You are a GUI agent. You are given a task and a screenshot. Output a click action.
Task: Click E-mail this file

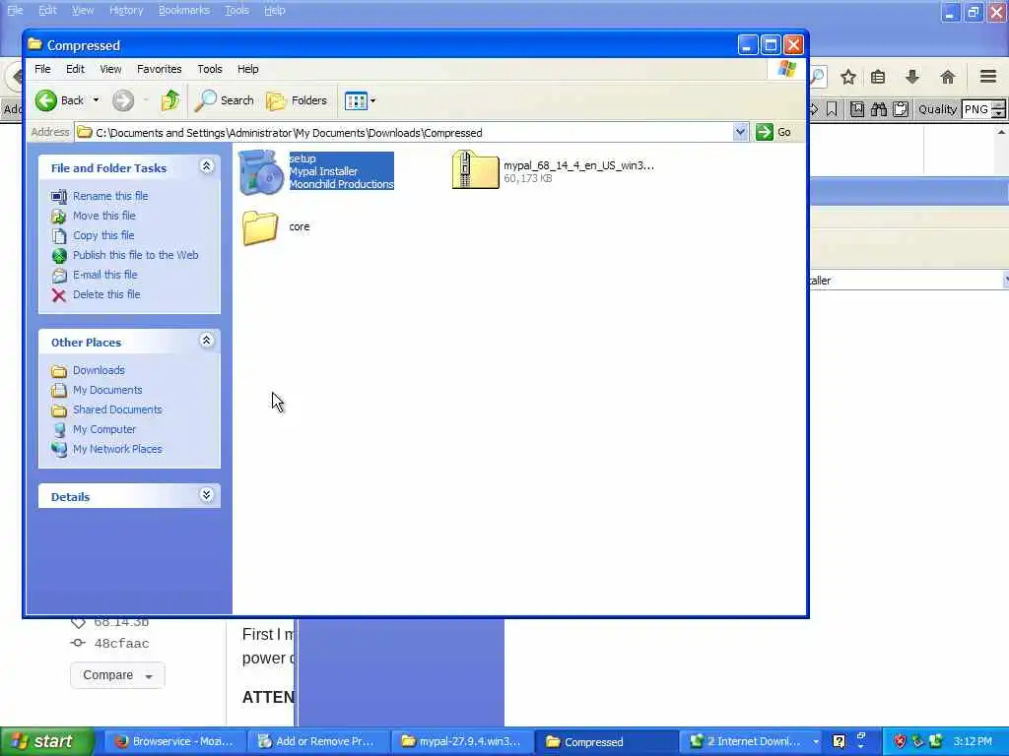tap(104, 275)
